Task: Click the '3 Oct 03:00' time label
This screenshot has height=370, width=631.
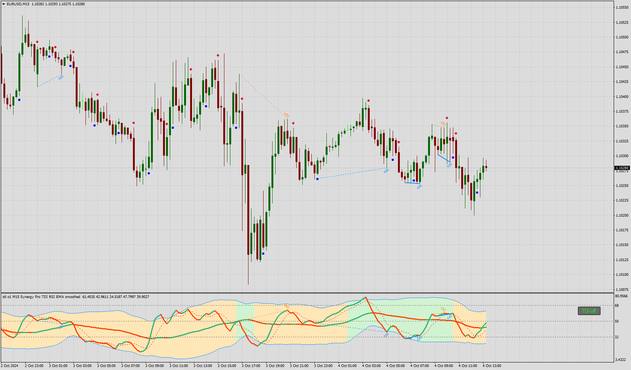Action: [82, 366]
